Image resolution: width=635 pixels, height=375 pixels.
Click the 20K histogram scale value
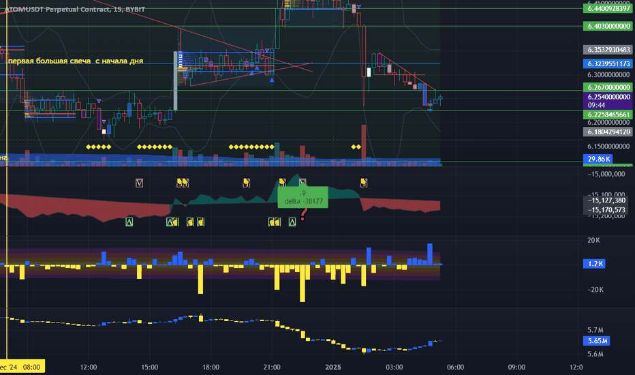[593, 241]
